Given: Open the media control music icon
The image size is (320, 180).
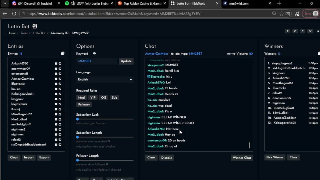Looking at the screenshot, I should (x=297, y=14).
